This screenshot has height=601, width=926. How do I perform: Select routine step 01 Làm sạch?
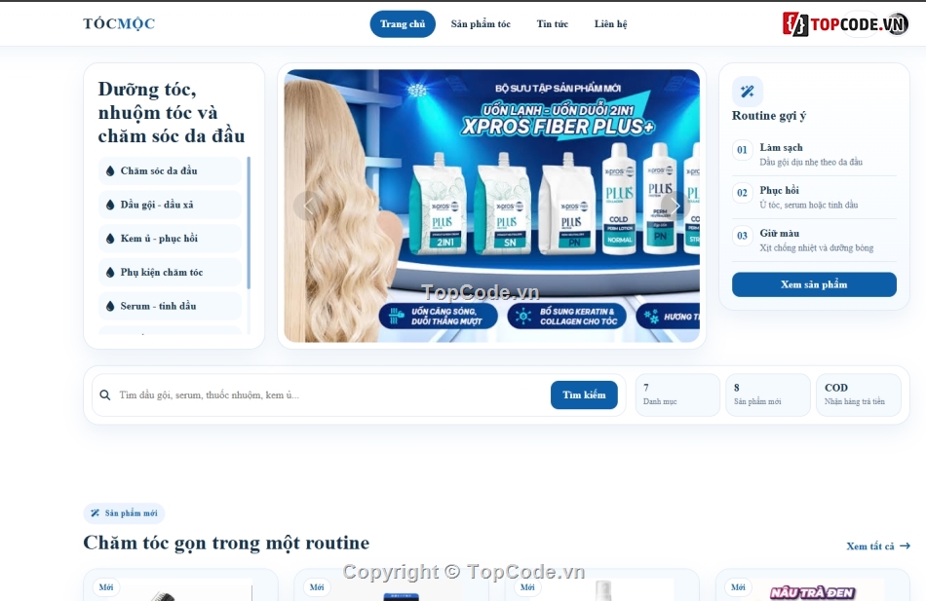click(x=814, y=154)
